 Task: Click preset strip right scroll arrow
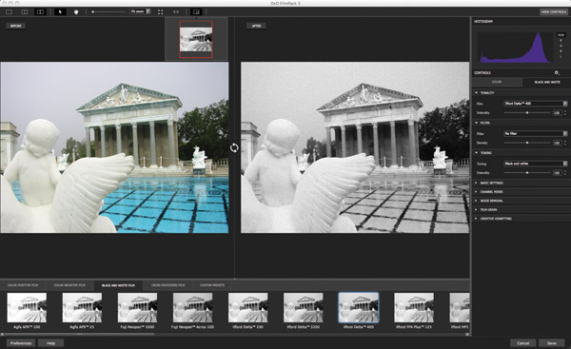point(467,334)
